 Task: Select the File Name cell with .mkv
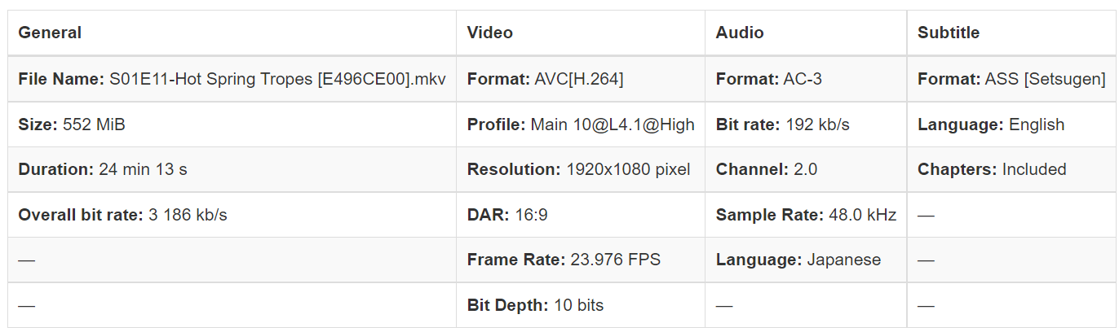[x=232, y=80]
